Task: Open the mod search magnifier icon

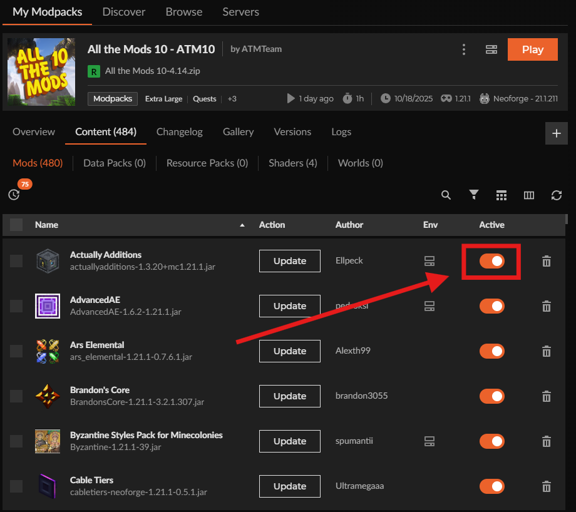Action: tap(446, 195)
